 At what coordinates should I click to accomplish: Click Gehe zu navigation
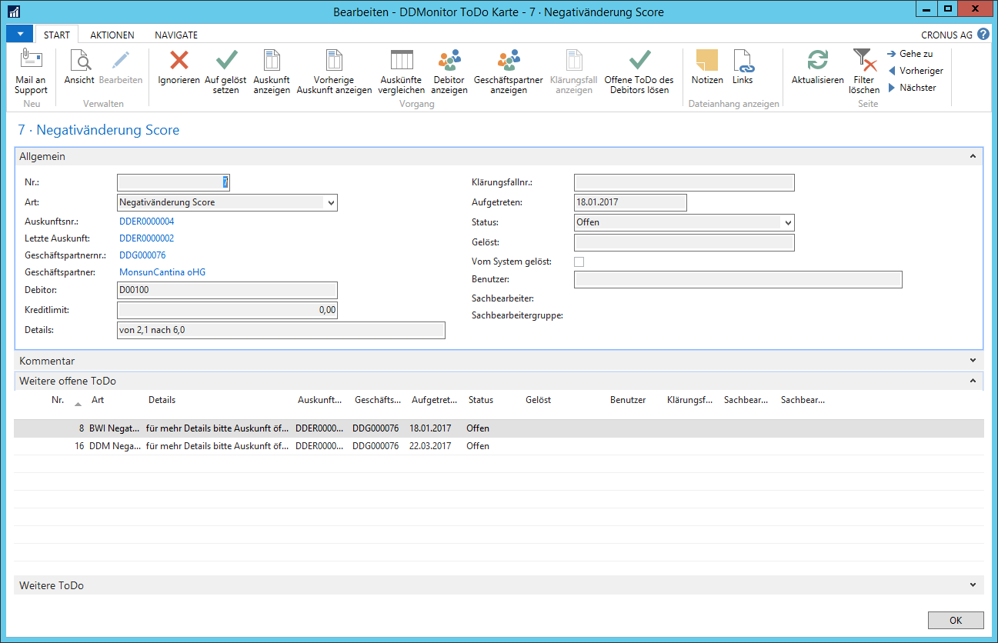tap(910, 54)
